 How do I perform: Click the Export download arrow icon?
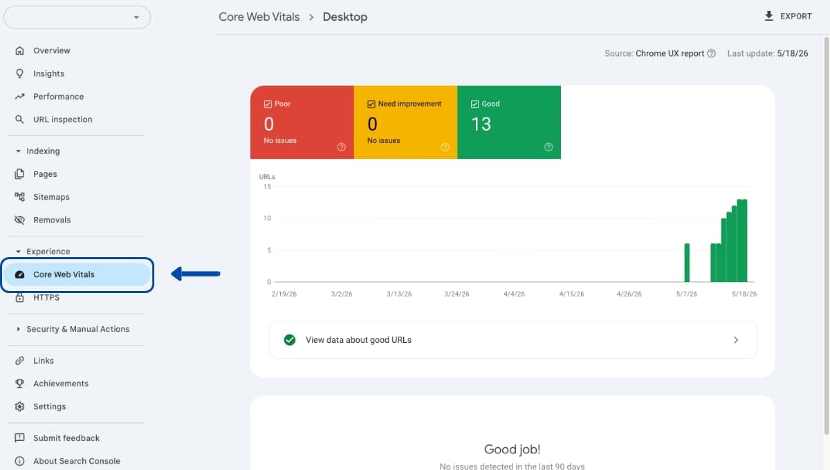tap(768, 16)
